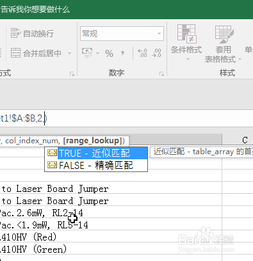Click the Wrap Text (自动换行) button

(x=32, y=33)
